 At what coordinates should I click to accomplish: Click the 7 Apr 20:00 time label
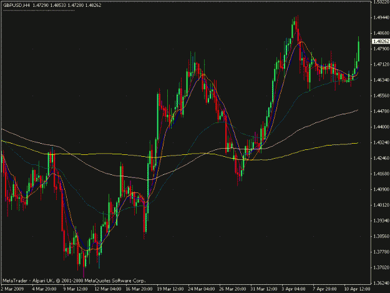pyautogui.click(x=325, y=289)
